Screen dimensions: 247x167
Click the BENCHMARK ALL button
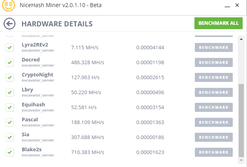coord(219,23)
